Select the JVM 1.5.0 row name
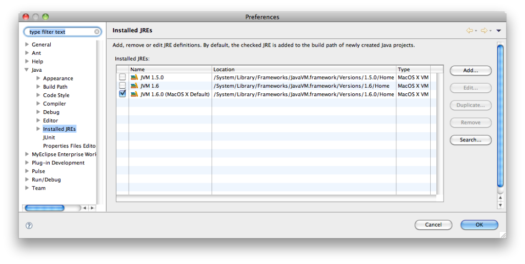Screen dimensions: 525x264 152,77
